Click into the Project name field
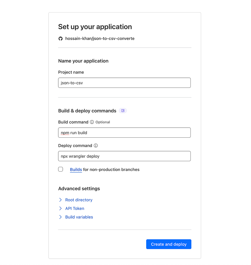This screenshot has height=265, width=251. 124,83
